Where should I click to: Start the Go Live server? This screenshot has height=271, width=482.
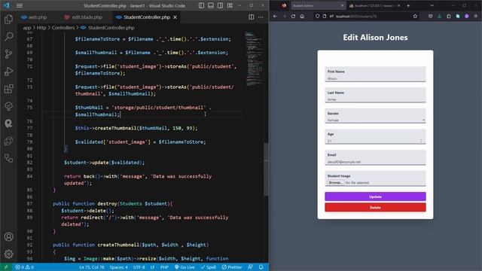pyautogui.click(x=185, y=267)
